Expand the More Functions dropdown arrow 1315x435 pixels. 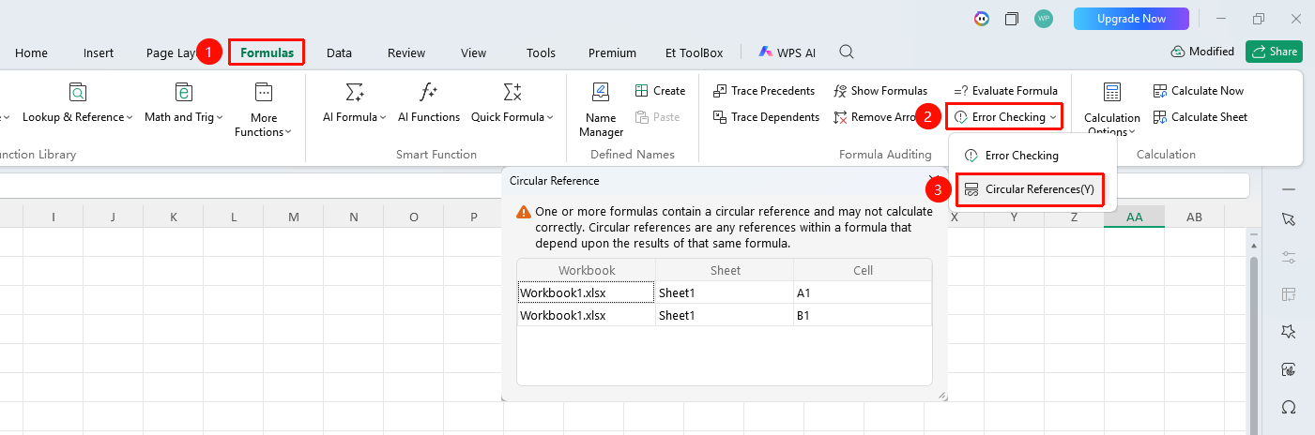[289, 132]
